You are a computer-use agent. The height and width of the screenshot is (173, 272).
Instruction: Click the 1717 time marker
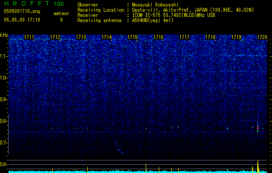pos(184,37)
